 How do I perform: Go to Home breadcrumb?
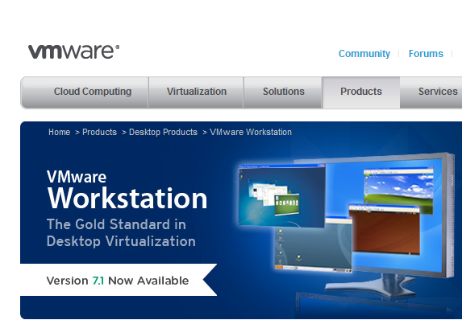coord(59,132)
